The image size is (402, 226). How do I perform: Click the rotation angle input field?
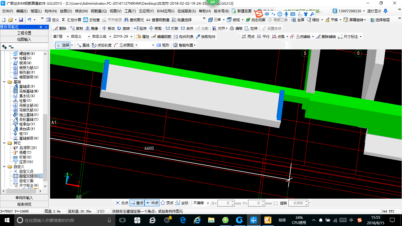click(296, 203)
